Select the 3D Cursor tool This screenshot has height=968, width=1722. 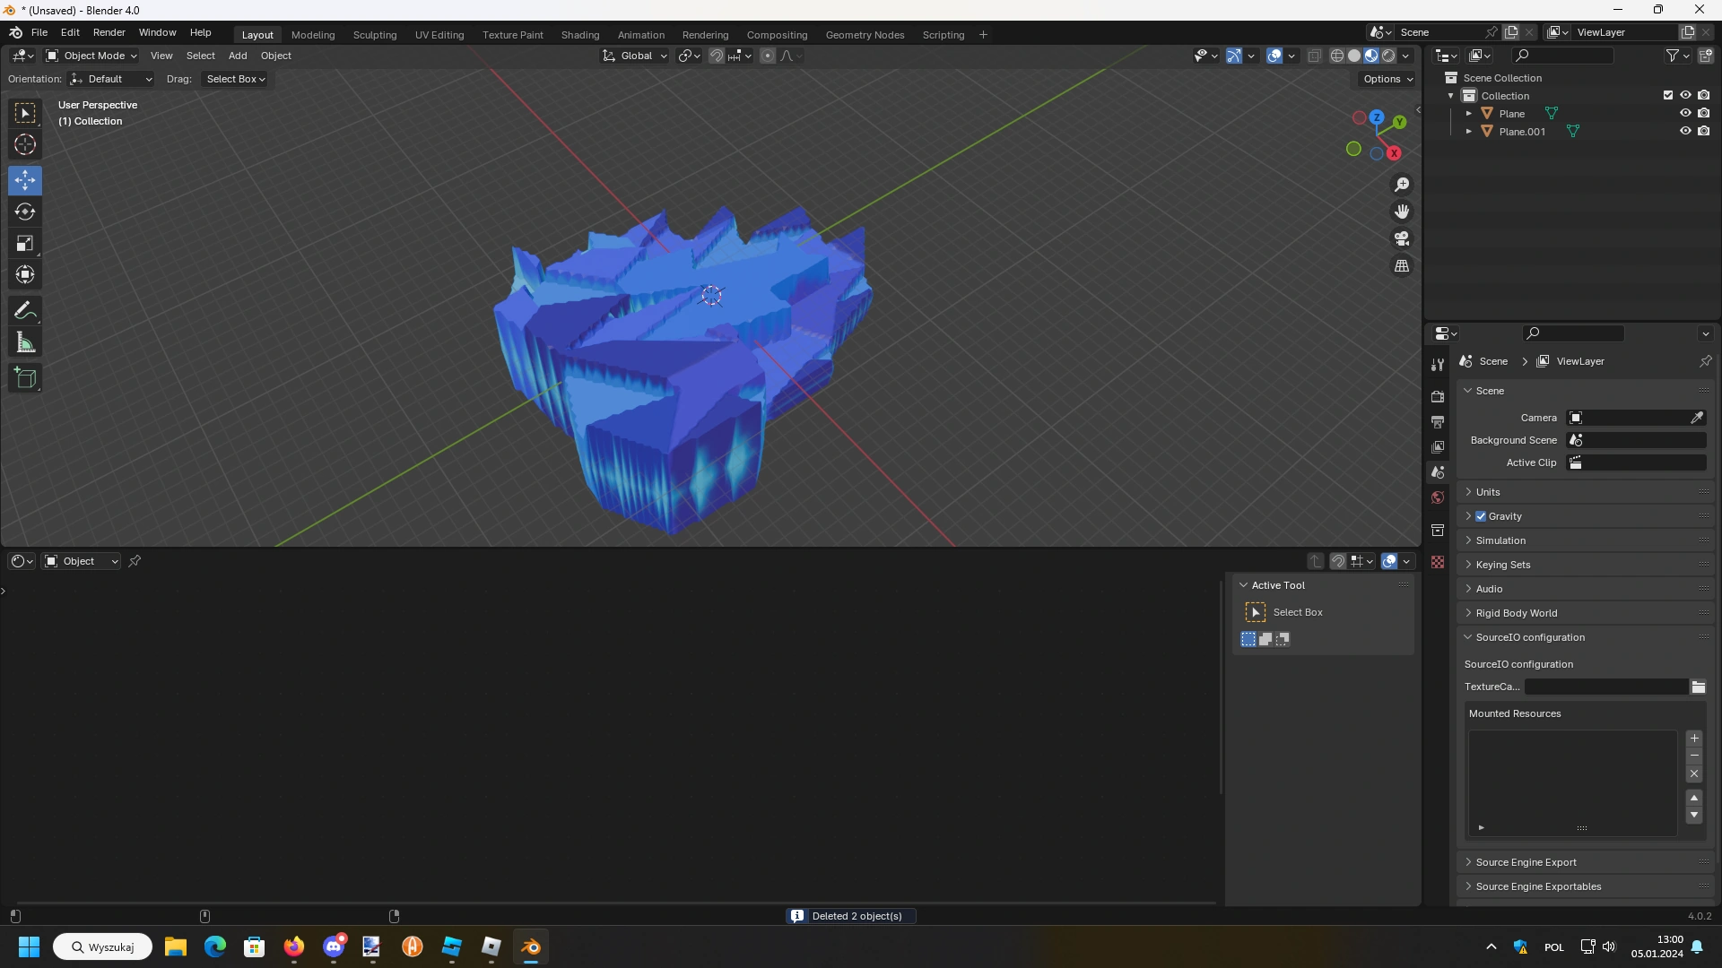point(25,145)
